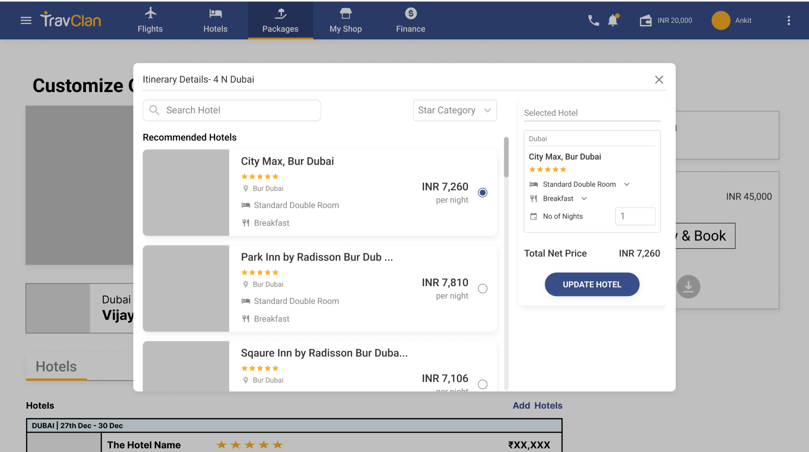Open the hamburger menu icon

pyautogui.click(x=26, y=21)
